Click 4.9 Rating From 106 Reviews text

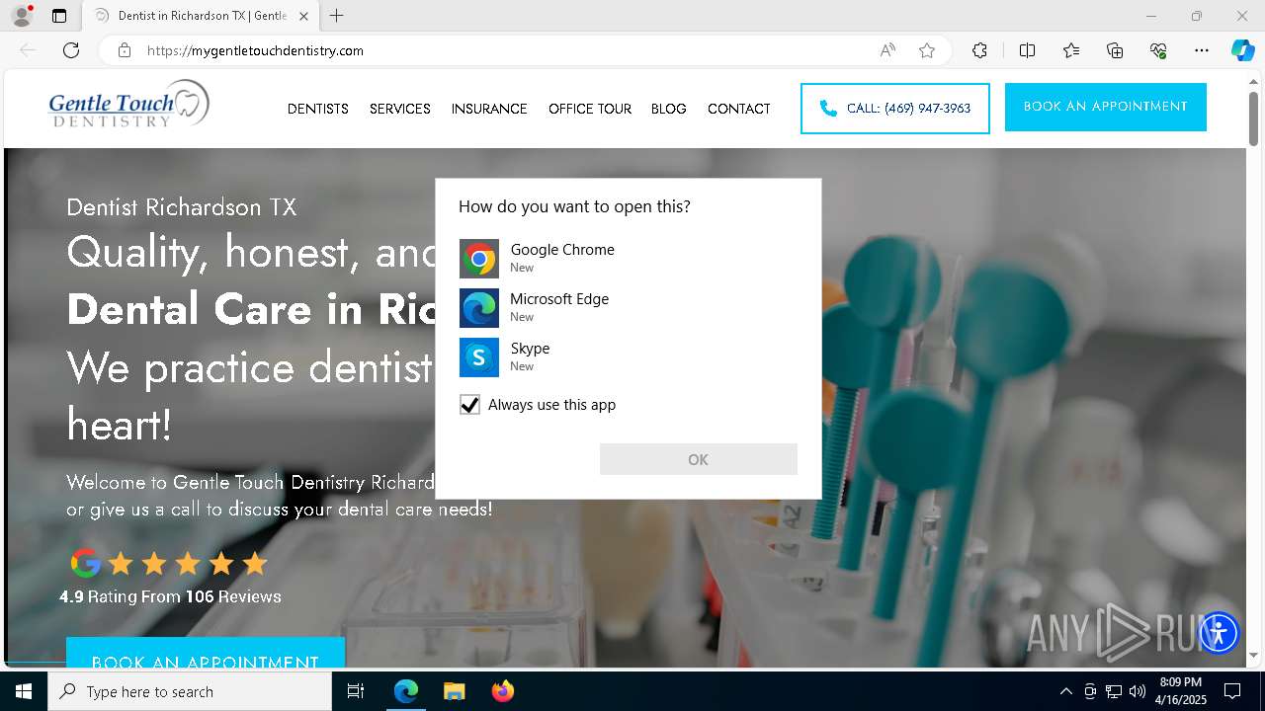(x=170, y=596)
